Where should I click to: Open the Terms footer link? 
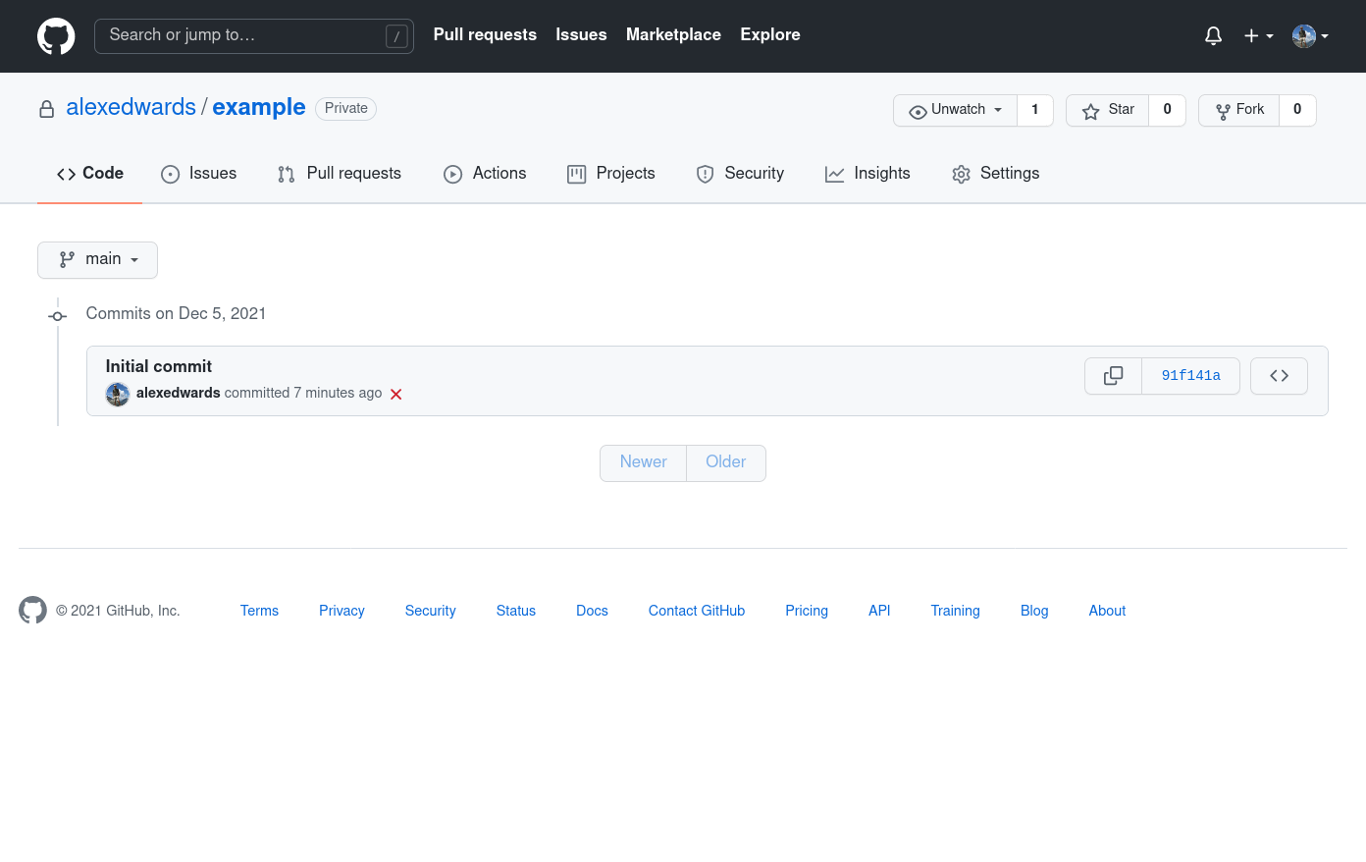tap(259, 611)
